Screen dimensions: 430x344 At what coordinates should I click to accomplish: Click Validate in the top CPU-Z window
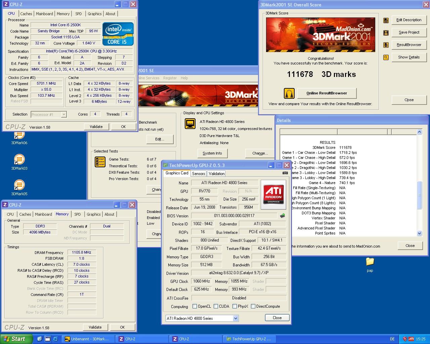96,127
